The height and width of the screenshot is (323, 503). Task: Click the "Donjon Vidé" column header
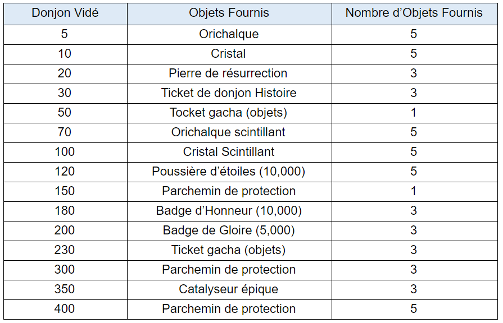click(x=65, y=13)
